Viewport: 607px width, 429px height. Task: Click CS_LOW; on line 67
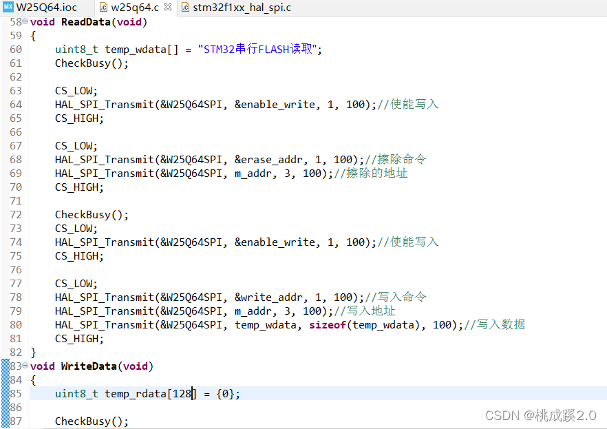click(76, 146)
